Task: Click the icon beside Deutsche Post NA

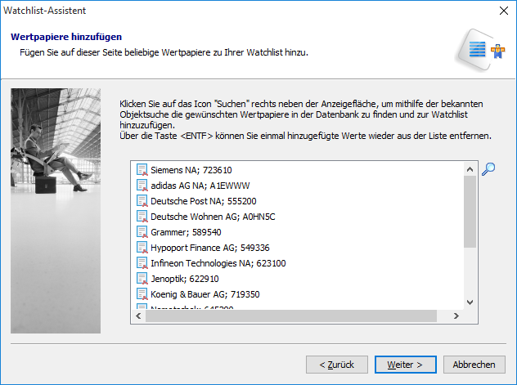Action: [x=142, y=201]
